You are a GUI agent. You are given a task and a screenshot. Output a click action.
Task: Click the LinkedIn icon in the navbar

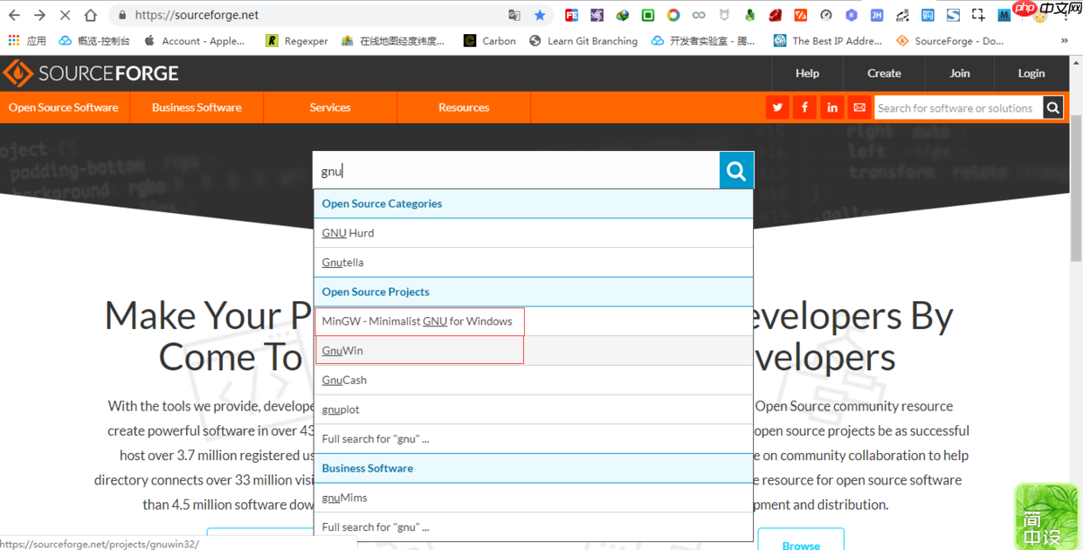pos(832,107)
